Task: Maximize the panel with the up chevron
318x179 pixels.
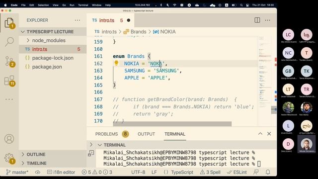Action: (260, 134)
